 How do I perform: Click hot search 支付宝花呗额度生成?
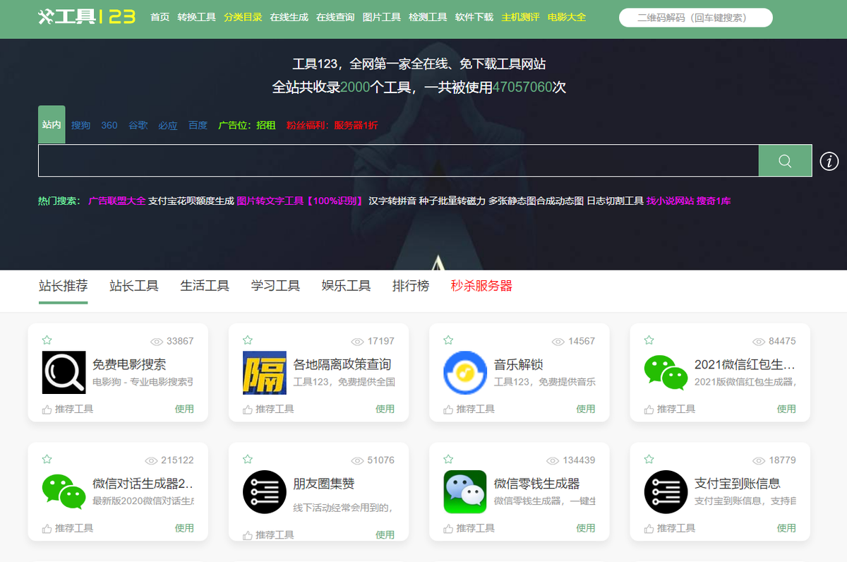coord(191,201)
